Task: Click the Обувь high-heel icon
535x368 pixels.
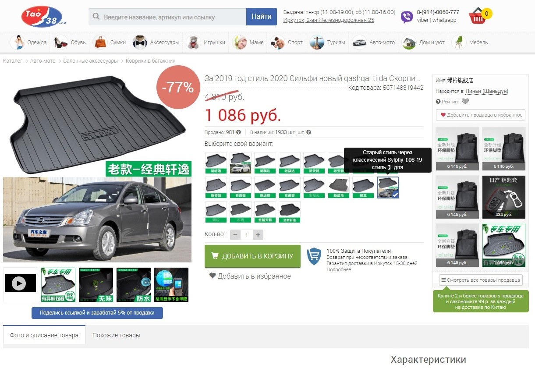Action: pyautogui.click(x=60, y=42)
